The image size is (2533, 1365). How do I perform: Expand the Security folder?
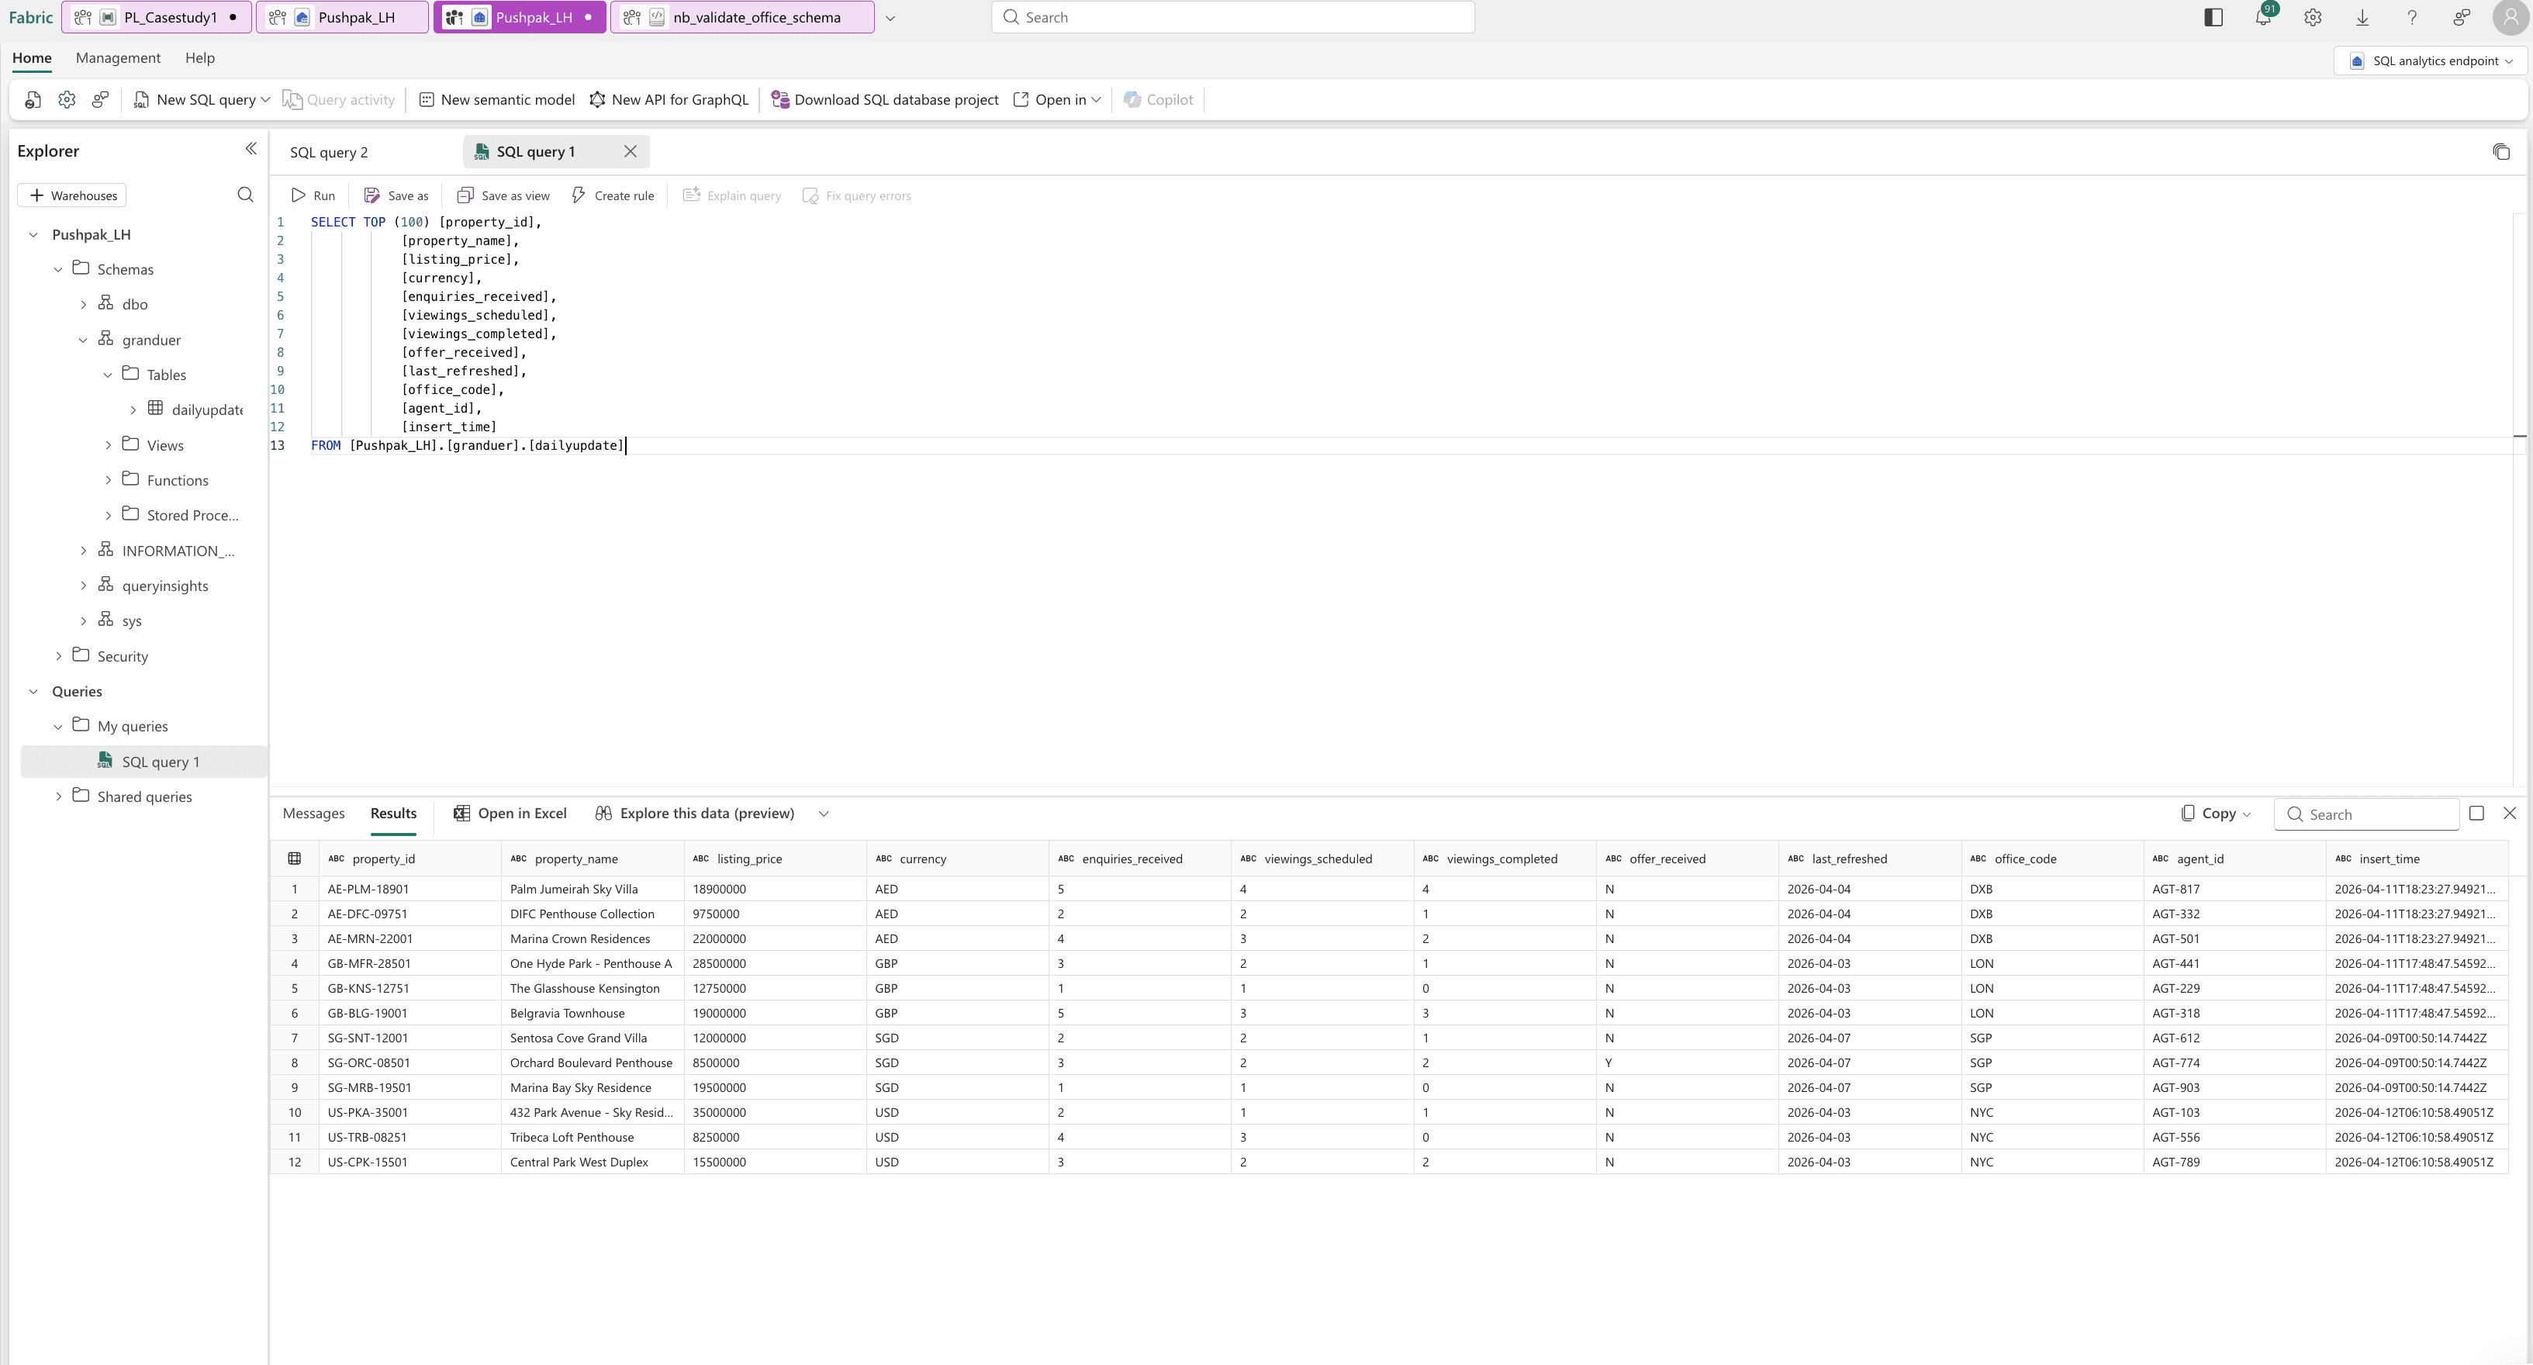pyautogui.click(x=58, y=656)
